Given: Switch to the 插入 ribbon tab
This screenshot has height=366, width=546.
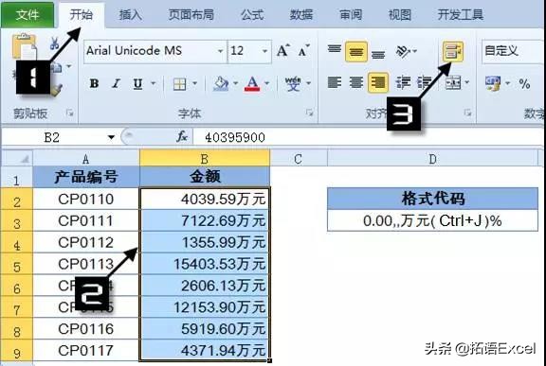Looking at the screenshot, I should tap(130, 14).
